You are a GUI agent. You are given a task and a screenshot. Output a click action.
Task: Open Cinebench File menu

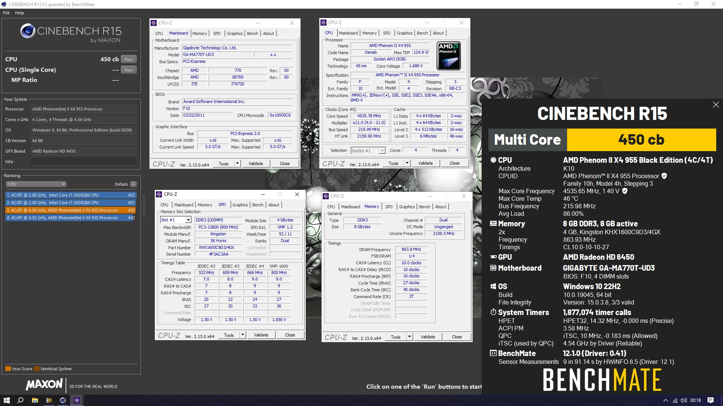6,13
